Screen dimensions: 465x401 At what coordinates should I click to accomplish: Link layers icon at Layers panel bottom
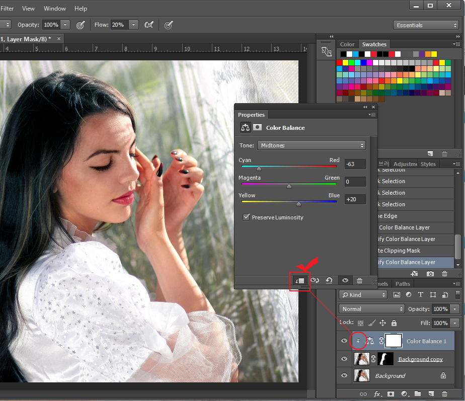click(363, 394)
